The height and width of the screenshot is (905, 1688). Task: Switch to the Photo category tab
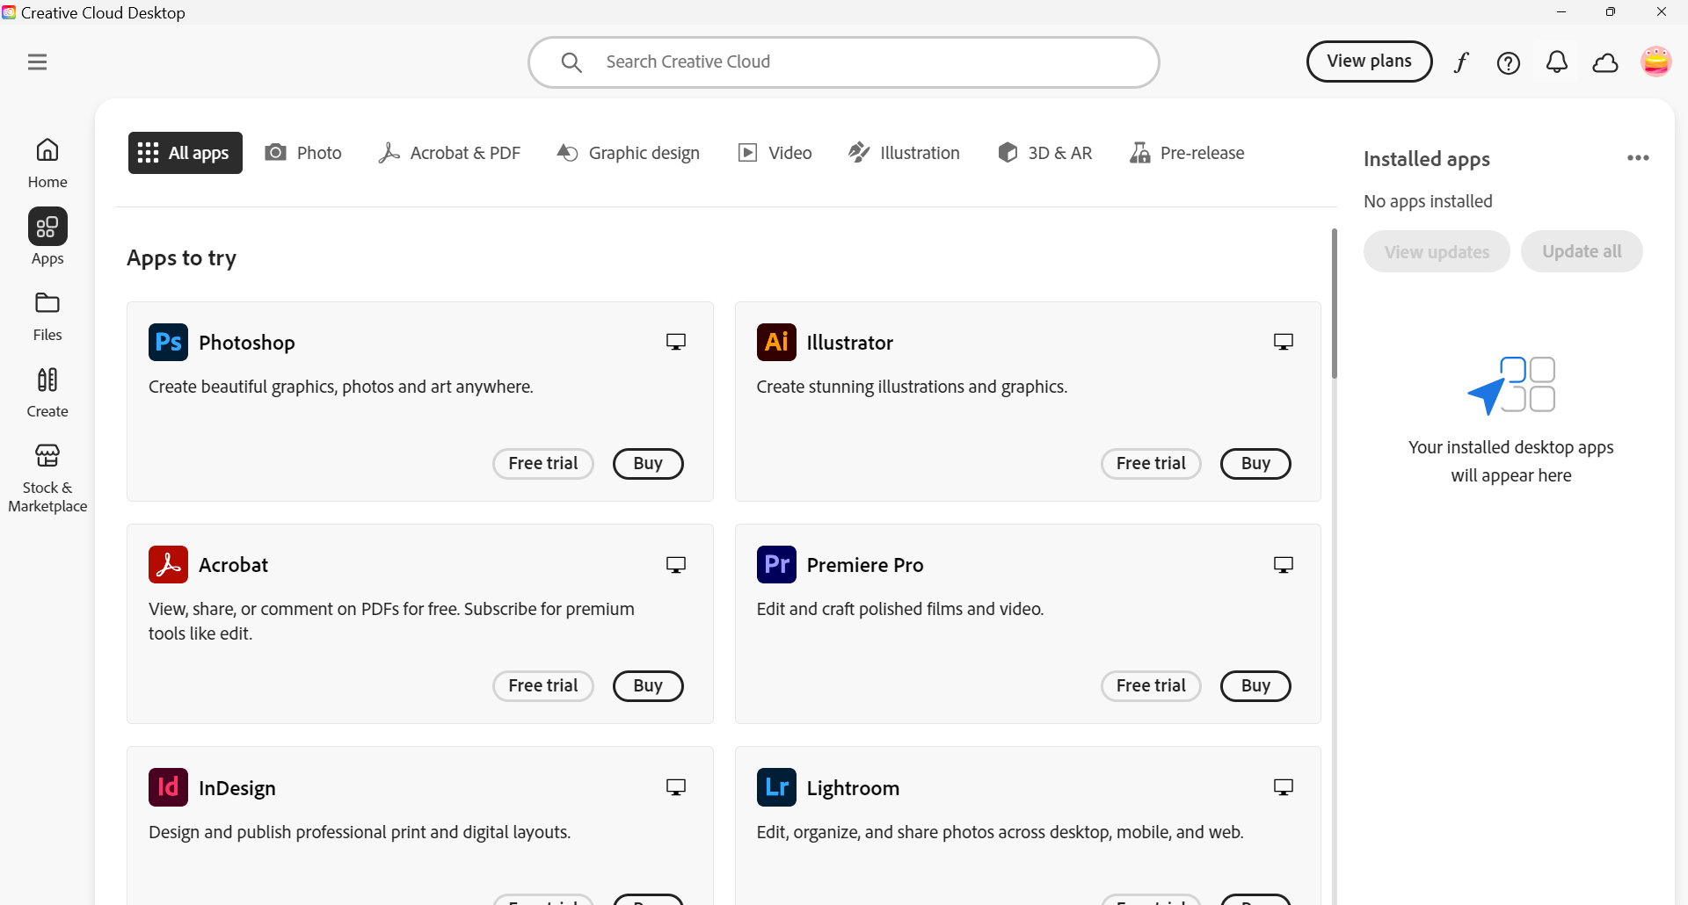coord(303,153)
